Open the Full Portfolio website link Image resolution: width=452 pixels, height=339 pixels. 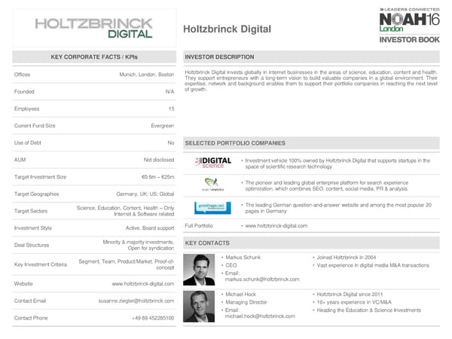[x=276, y=226]
